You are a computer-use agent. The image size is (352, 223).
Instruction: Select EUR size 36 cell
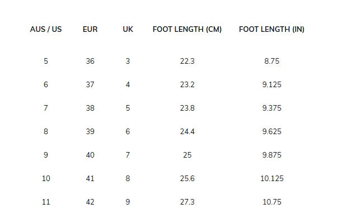tap(90, 61)
